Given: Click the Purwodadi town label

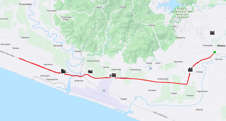Looking at the screenshot, I should click(25, 4).
